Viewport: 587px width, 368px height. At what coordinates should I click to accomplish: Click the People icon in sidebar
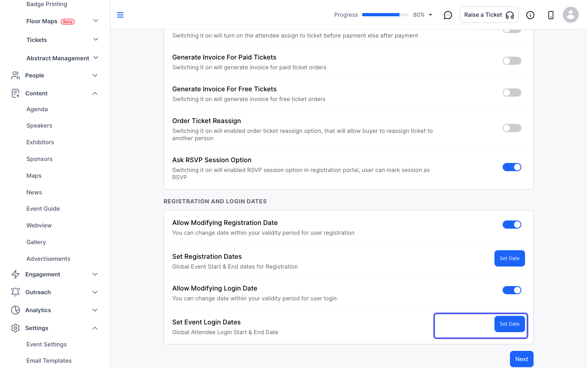click(15, 75)
